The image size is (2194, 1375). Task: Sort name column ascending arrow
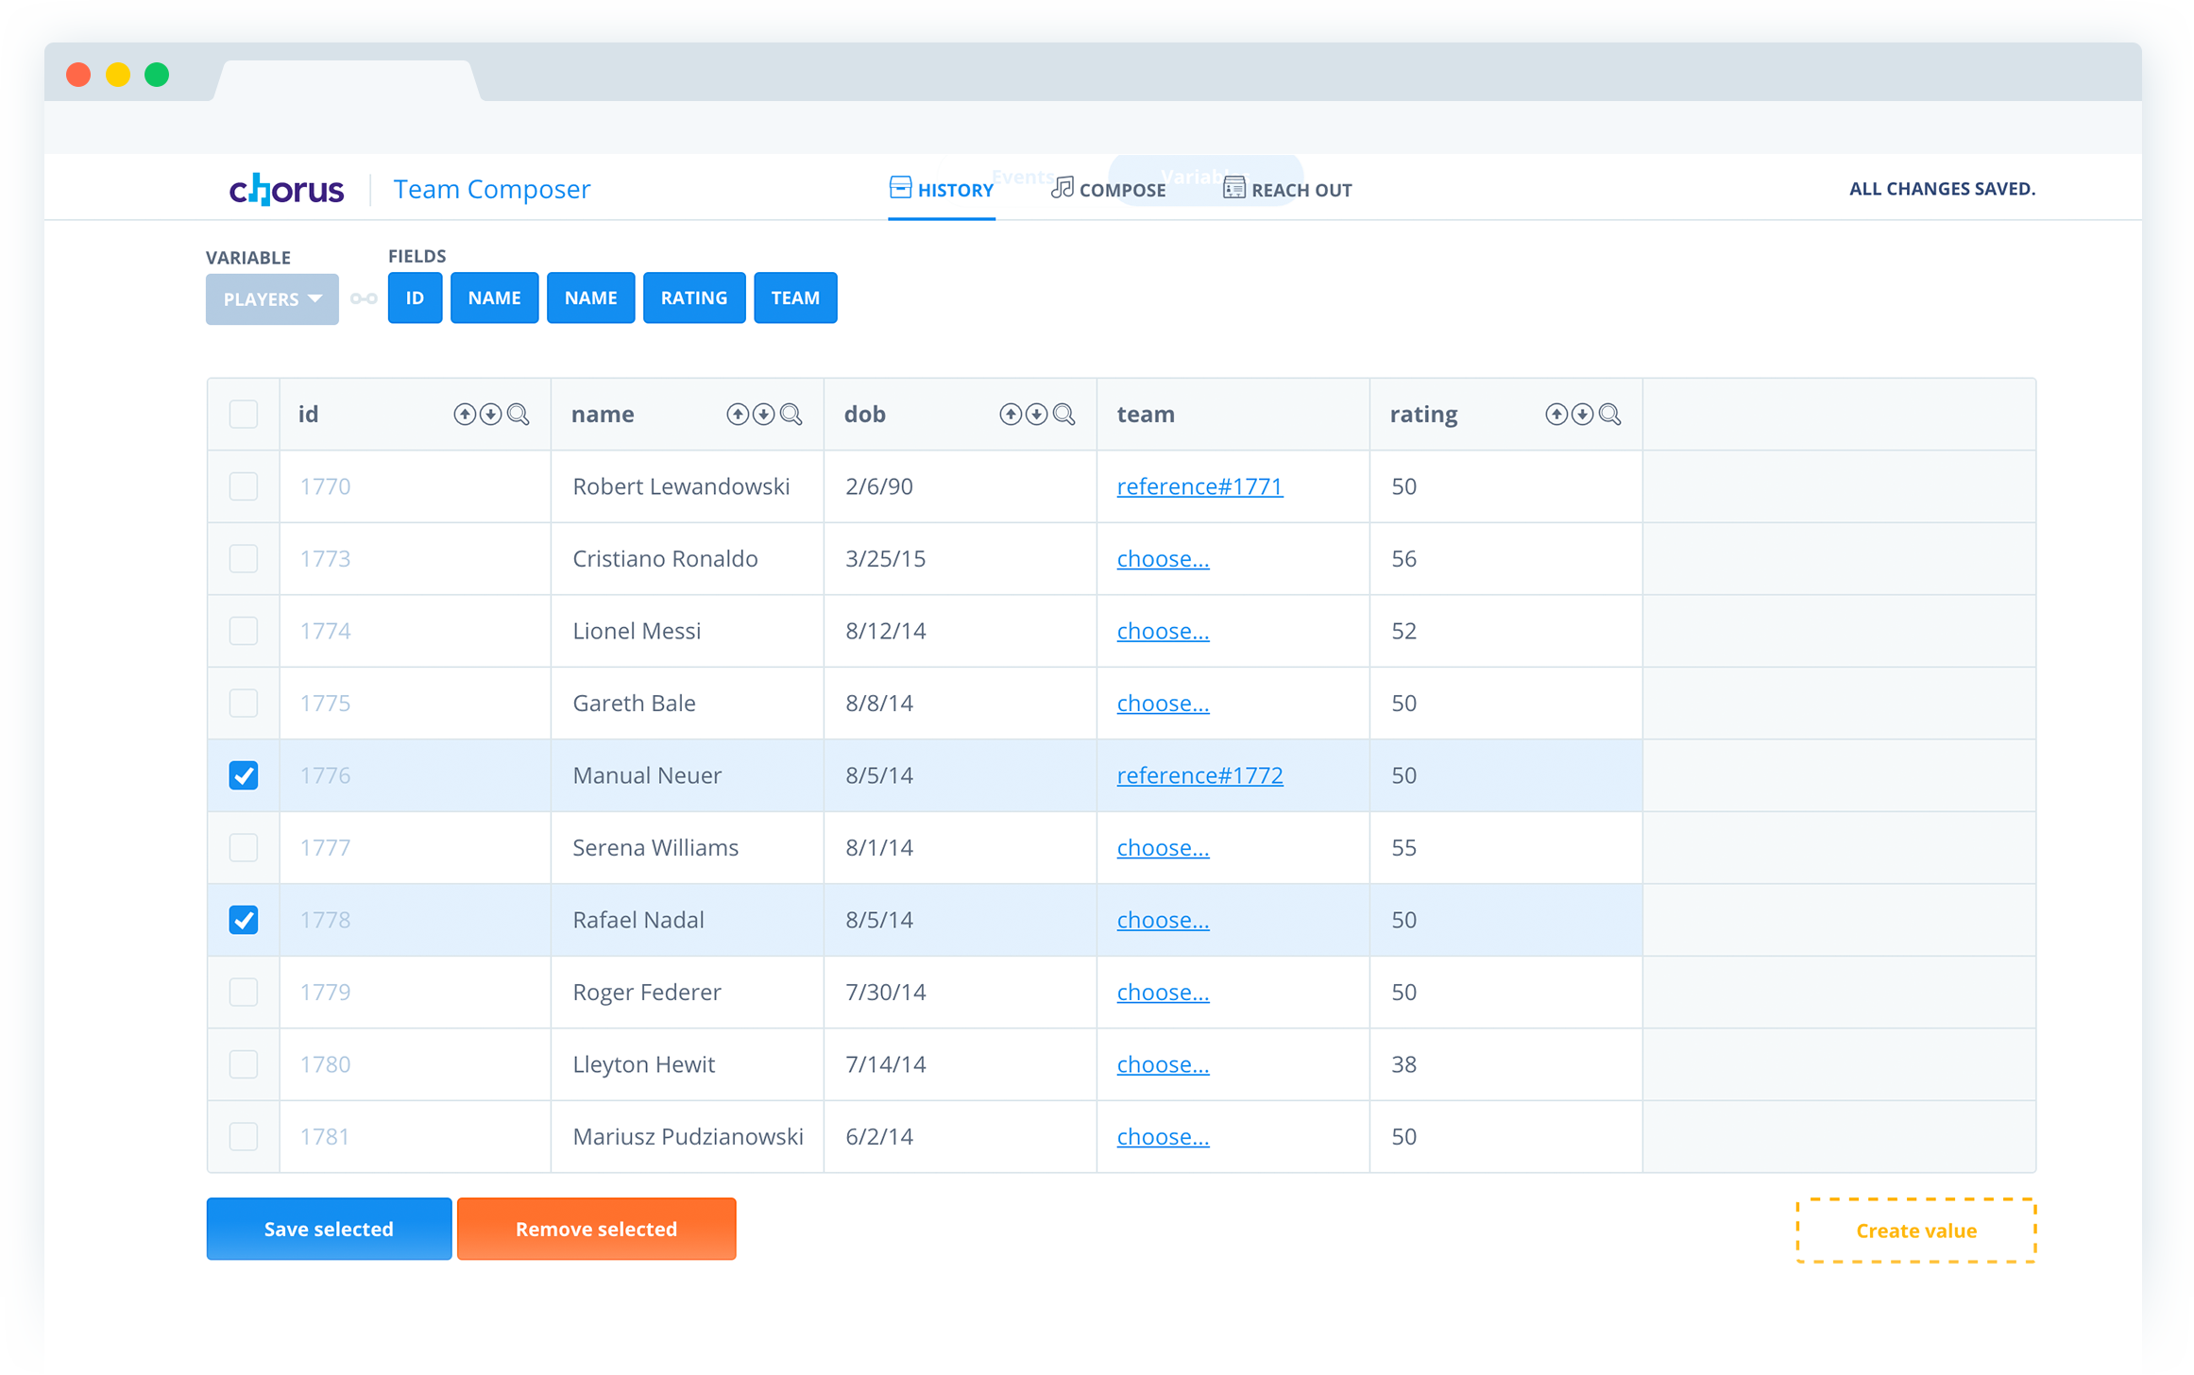click(x=737, y=415)
